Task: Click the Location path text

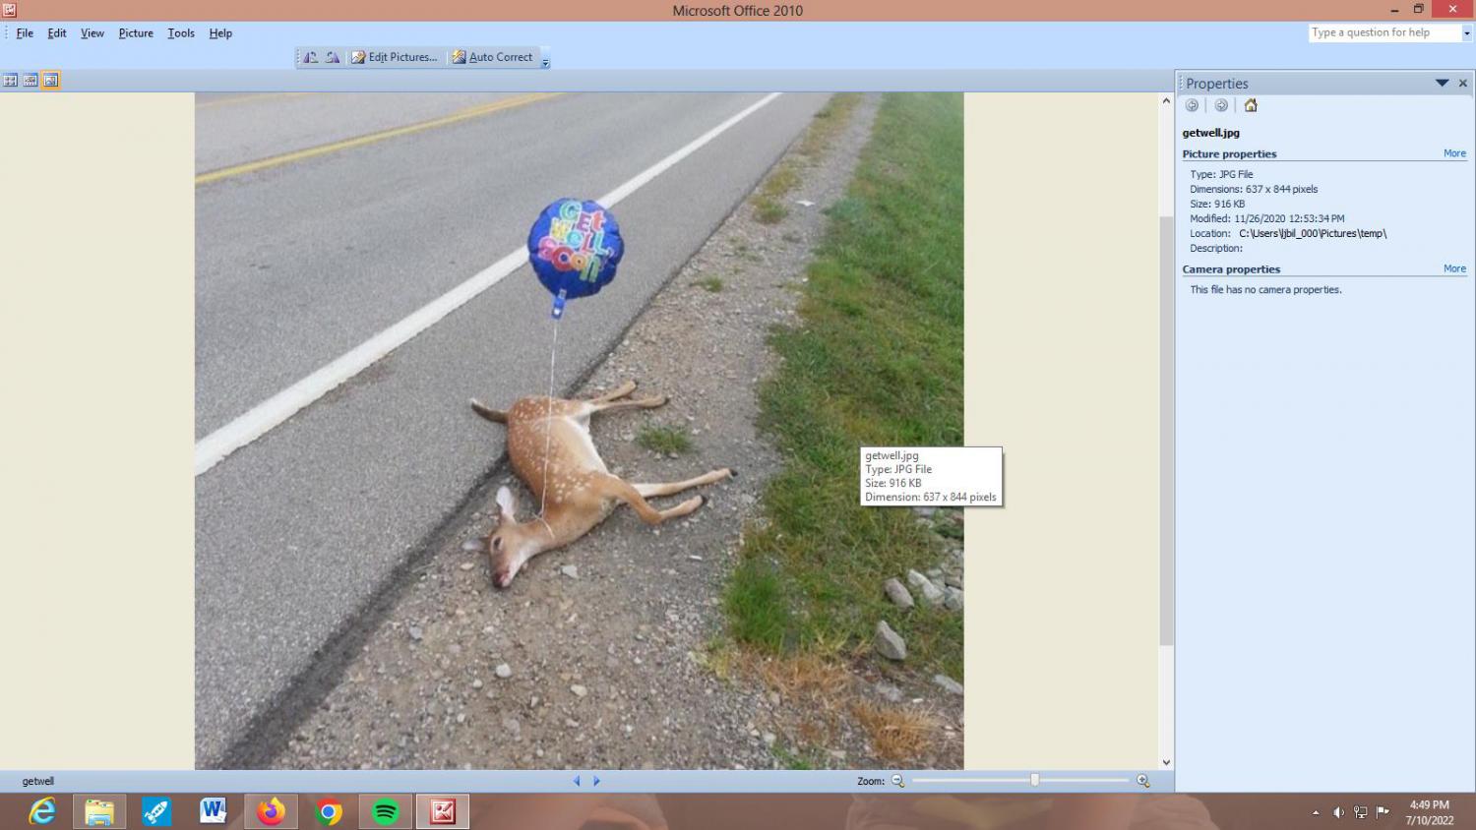Action: pyautogui.click(x=1313, y=233)
